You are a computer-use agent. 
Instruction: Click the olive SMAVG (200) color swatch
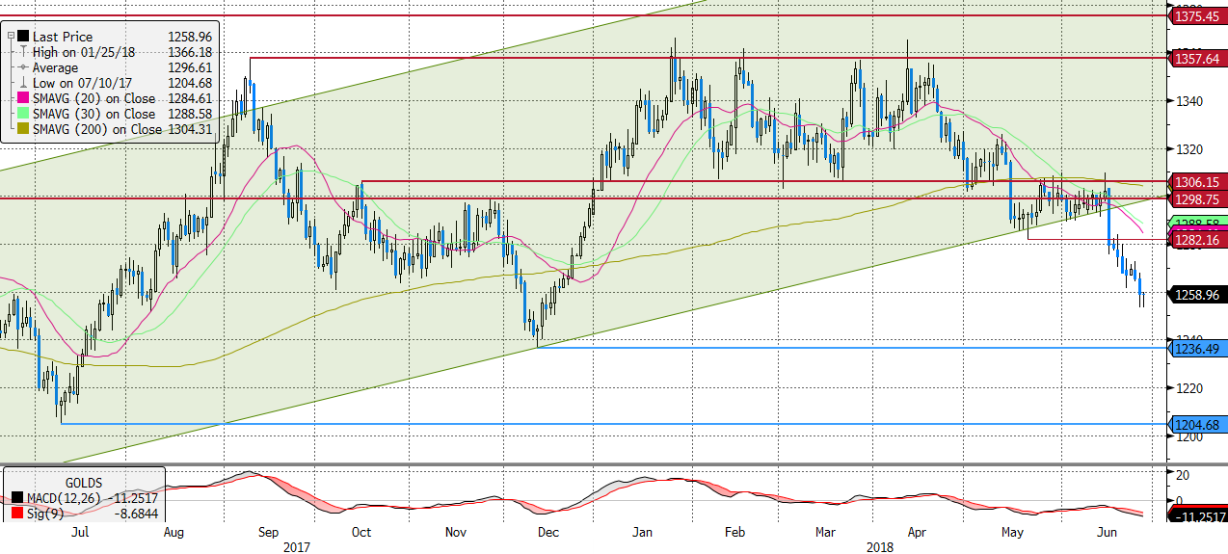23,129
